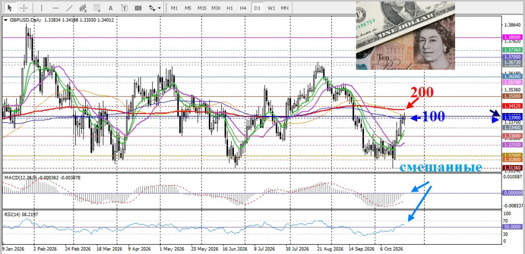Select the rectangle shape tool
The image size is (525, 254).
click(138, 8)
